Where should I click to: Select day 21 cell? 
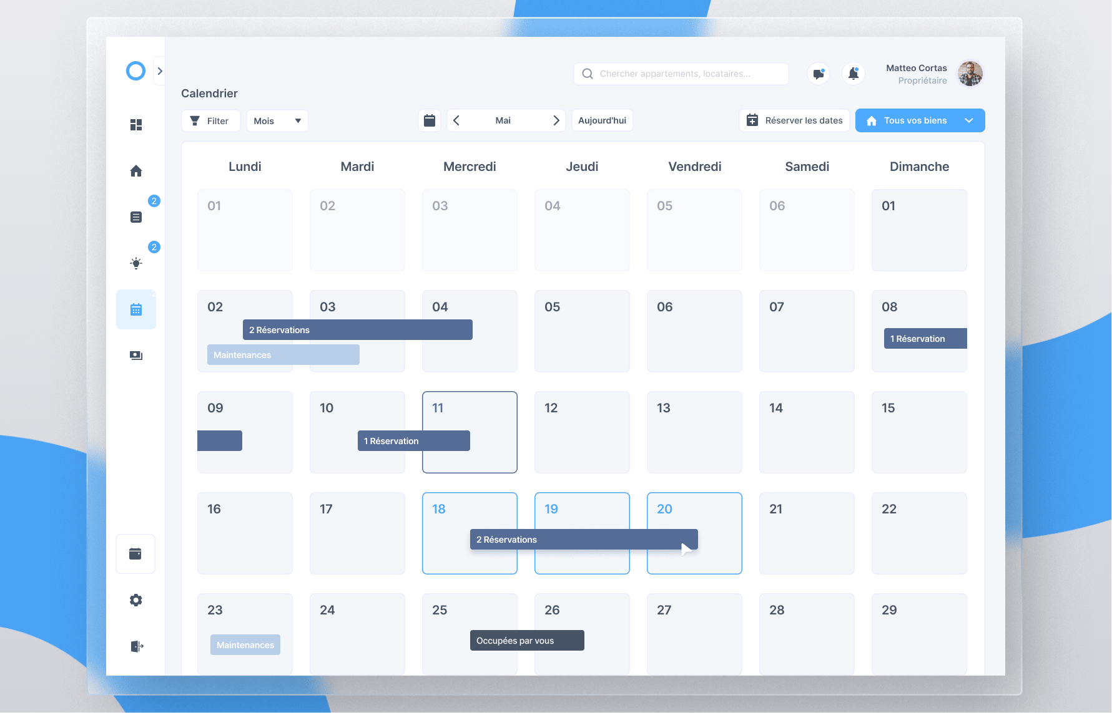click(807, 533)
